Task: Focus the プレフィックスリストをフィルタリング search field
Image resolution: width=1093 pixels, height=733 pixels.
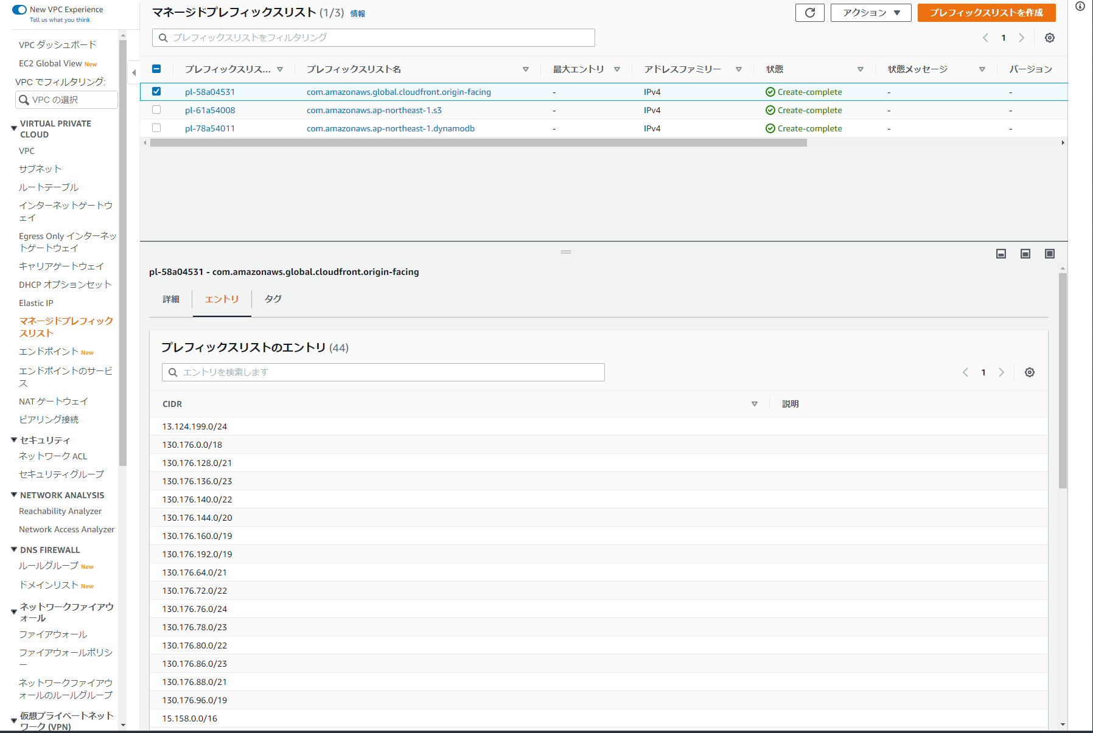Action: [x=374, y=38]
